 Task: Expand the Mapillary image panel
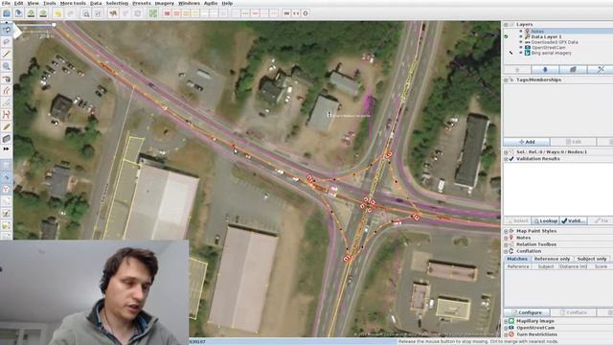506,321
